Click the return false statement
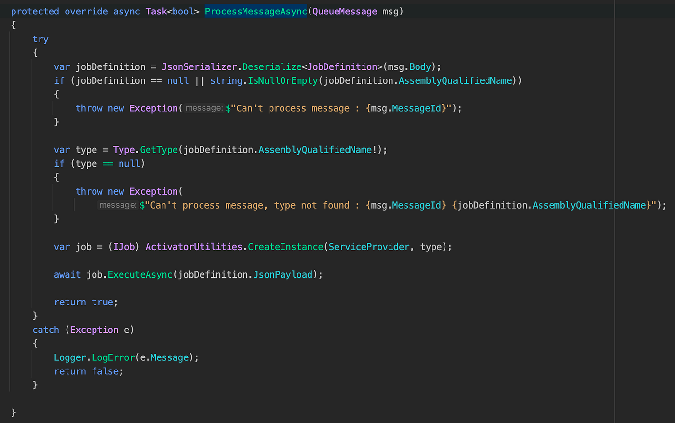 click(88, 371)
